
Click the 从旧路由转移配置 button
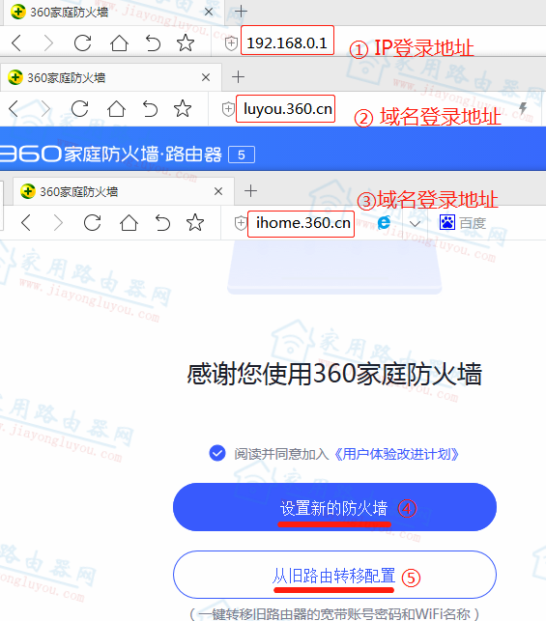pos(334,575)
